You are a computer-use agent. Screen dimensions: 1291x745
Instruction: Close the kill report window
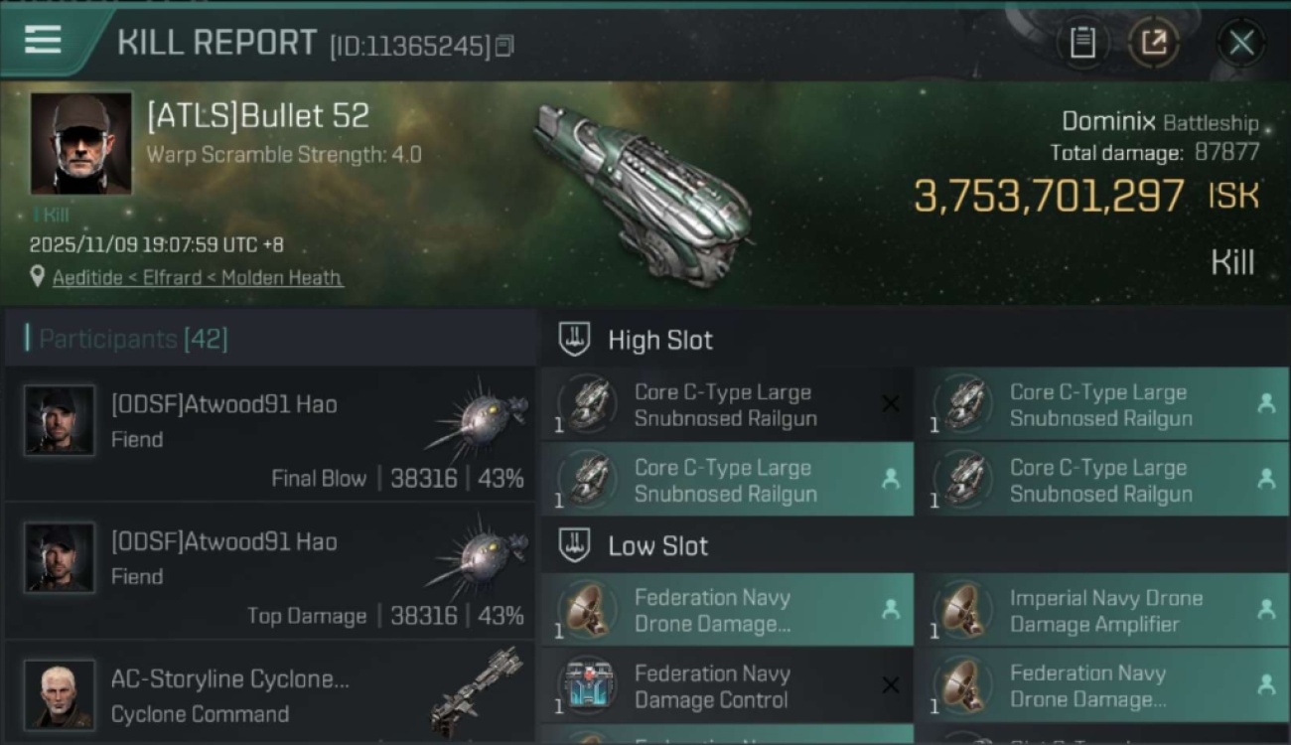1240,43
